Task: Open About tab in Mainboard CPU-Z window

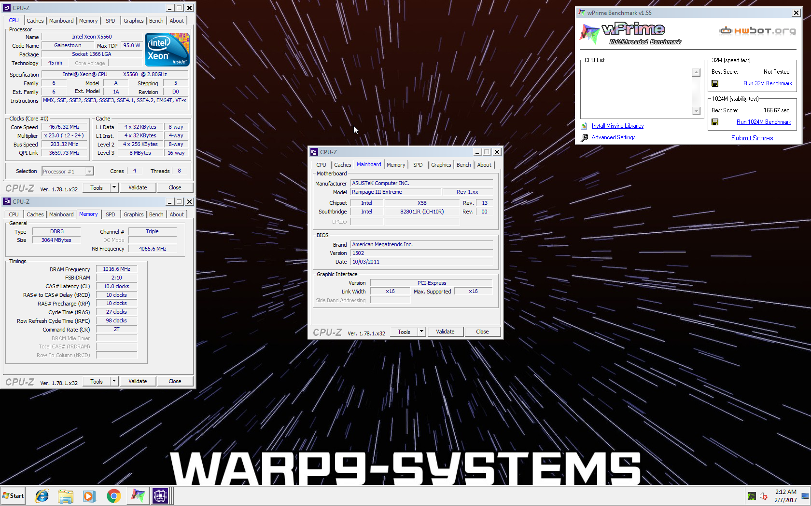Action: pos(484,165)
